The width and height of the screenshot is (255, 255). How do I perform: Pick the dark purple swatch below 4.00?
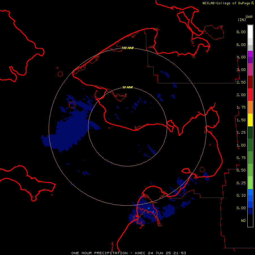click(250, 60)
